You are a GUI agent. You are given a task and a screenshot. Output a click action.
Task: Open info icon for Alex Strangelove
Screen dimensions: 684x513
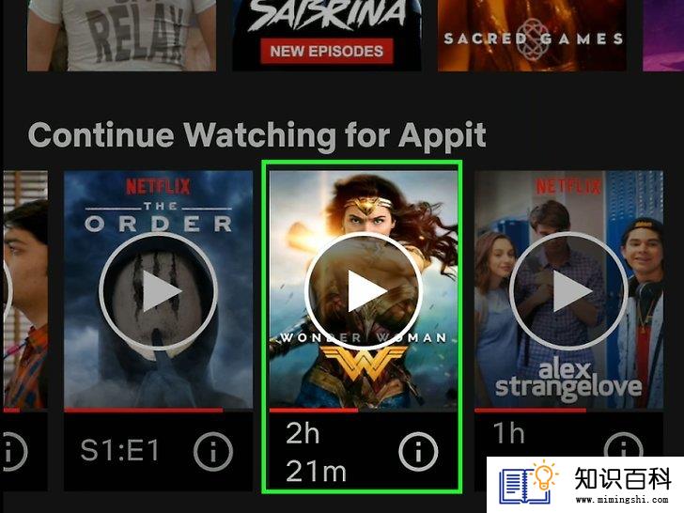(623, 445)
